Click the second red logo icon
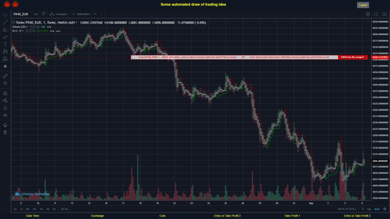The height and width of the screenshot is (219, 390). (x=15, y=4)
